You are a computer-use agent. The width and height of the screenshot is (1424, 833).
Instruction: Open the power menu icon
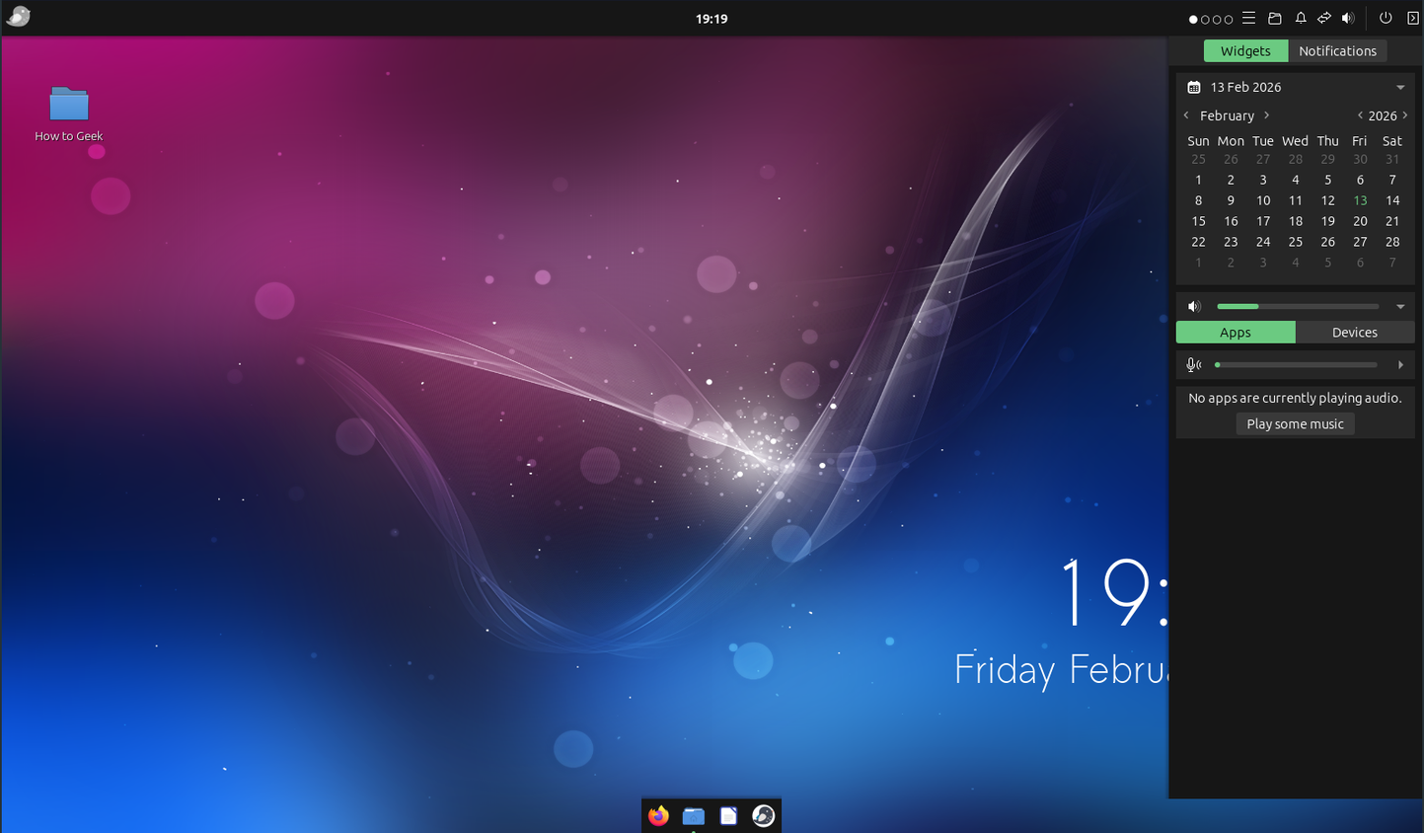pyautogui.click(x=1386, y=18)
